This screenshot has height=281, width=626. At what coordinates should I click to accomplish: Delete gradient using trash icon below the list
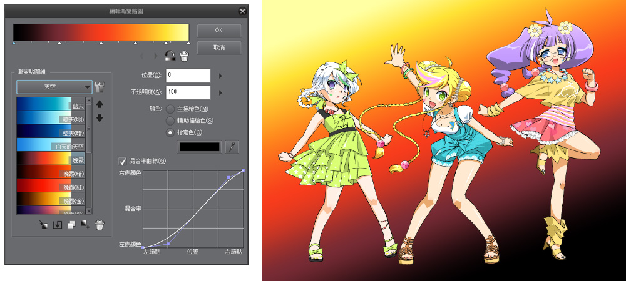(x=99, y=225)
